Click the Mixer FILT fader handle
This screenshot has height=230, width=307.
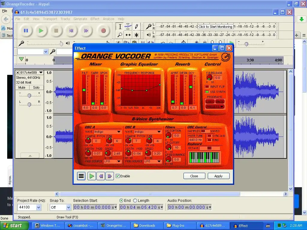(84, 90)
